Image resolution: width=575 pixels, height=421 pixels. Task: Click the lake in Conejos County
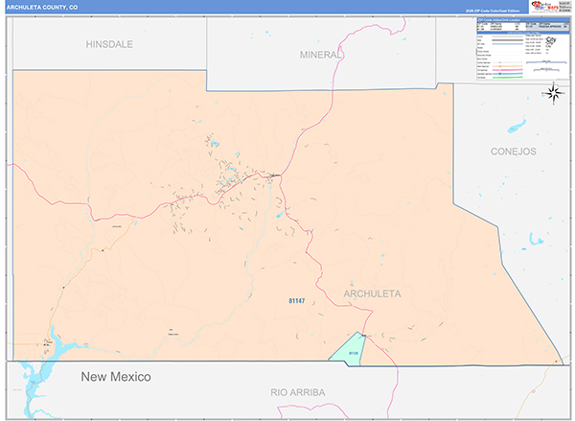(x=517, y=125)
